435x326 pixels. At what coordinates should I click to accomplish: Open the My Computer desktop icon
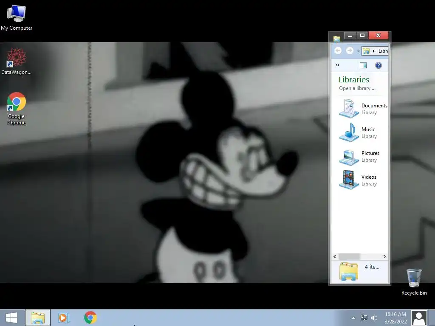click(x=17, y=17)
